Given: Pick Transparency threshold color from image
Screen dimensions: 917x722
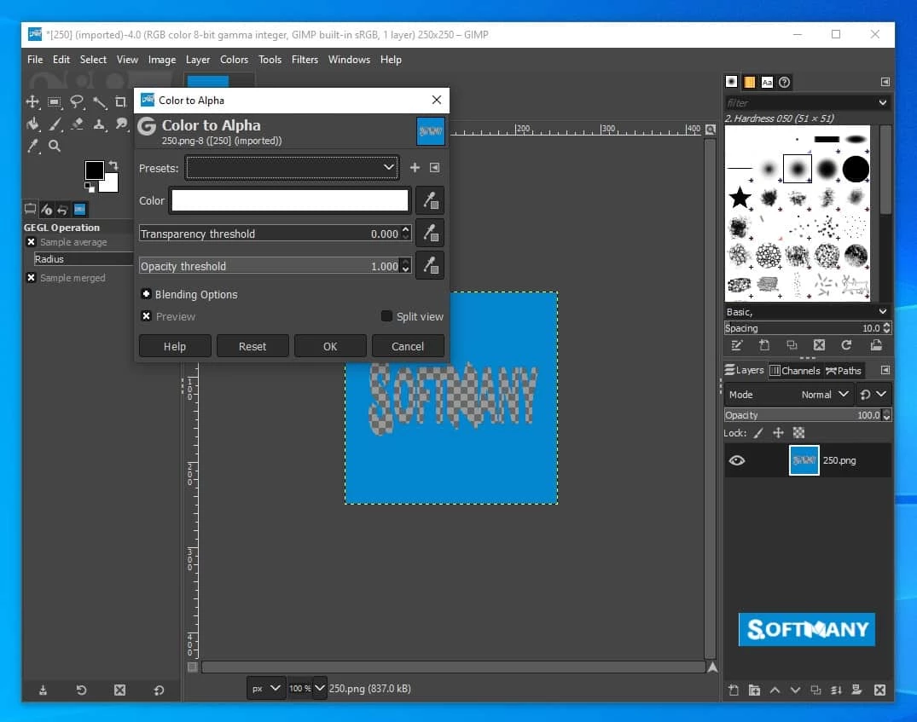Looking at the screenshot, I should tap(430, 233).
